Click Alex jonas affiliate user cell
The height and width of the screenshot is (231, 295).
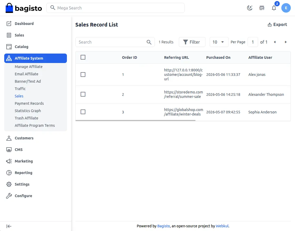coord(257,75)
